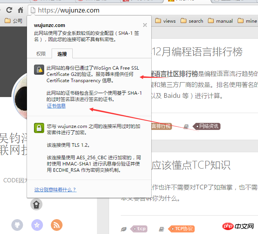Switch to the 权限 tab
Viewport: 258px width, 234px height.
tap(41, 54)
